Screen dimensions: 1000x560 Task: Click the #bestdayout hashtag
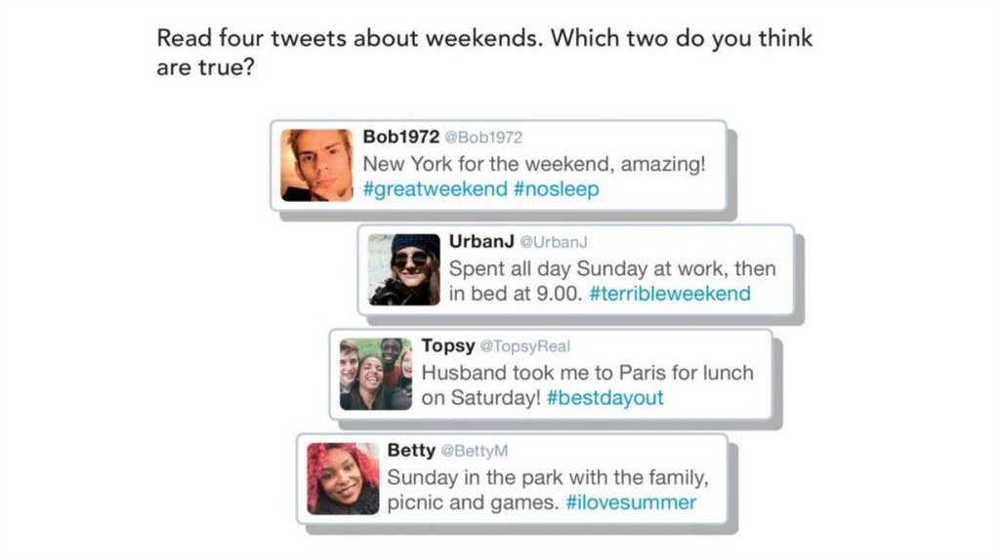605,398
